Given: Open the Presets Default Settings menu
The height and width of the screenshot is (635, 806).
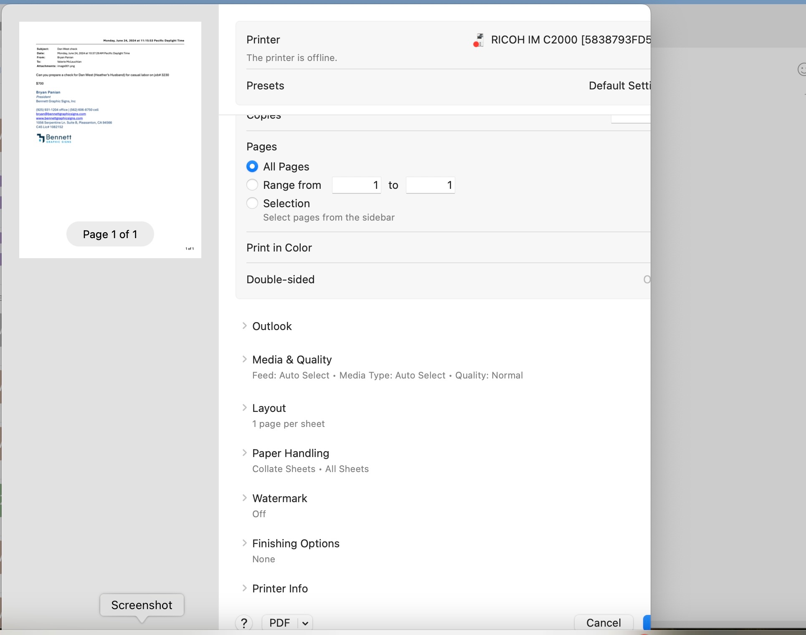Looking at the screenshot, I should [x=619, y=86].
